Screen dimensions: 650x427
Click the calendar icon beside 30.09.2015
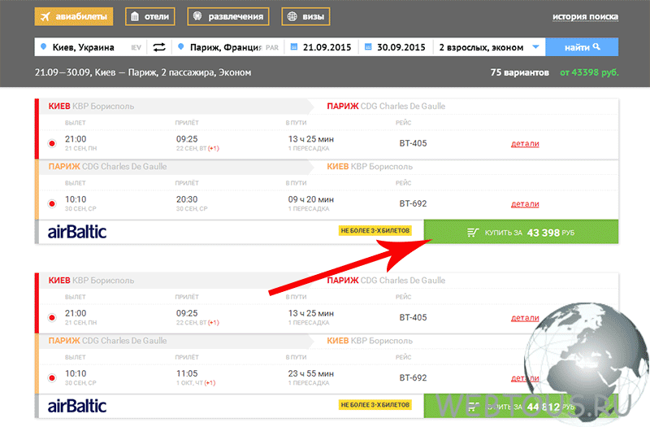[x=368, y=47]
